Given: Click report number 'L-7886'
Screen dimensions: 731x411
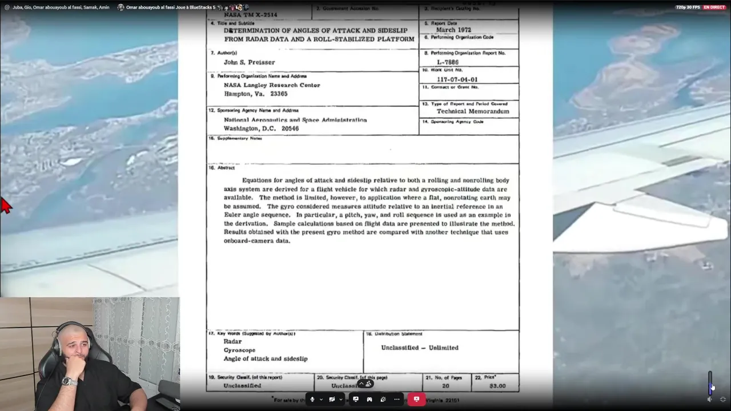Looking at the screenshot, I should (448, 62).
